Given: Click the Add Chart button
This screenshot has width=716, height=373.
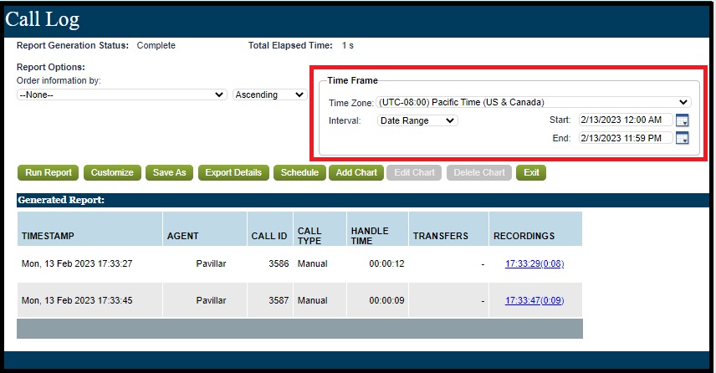Looking at the screenshot, I should coord(356,172).
